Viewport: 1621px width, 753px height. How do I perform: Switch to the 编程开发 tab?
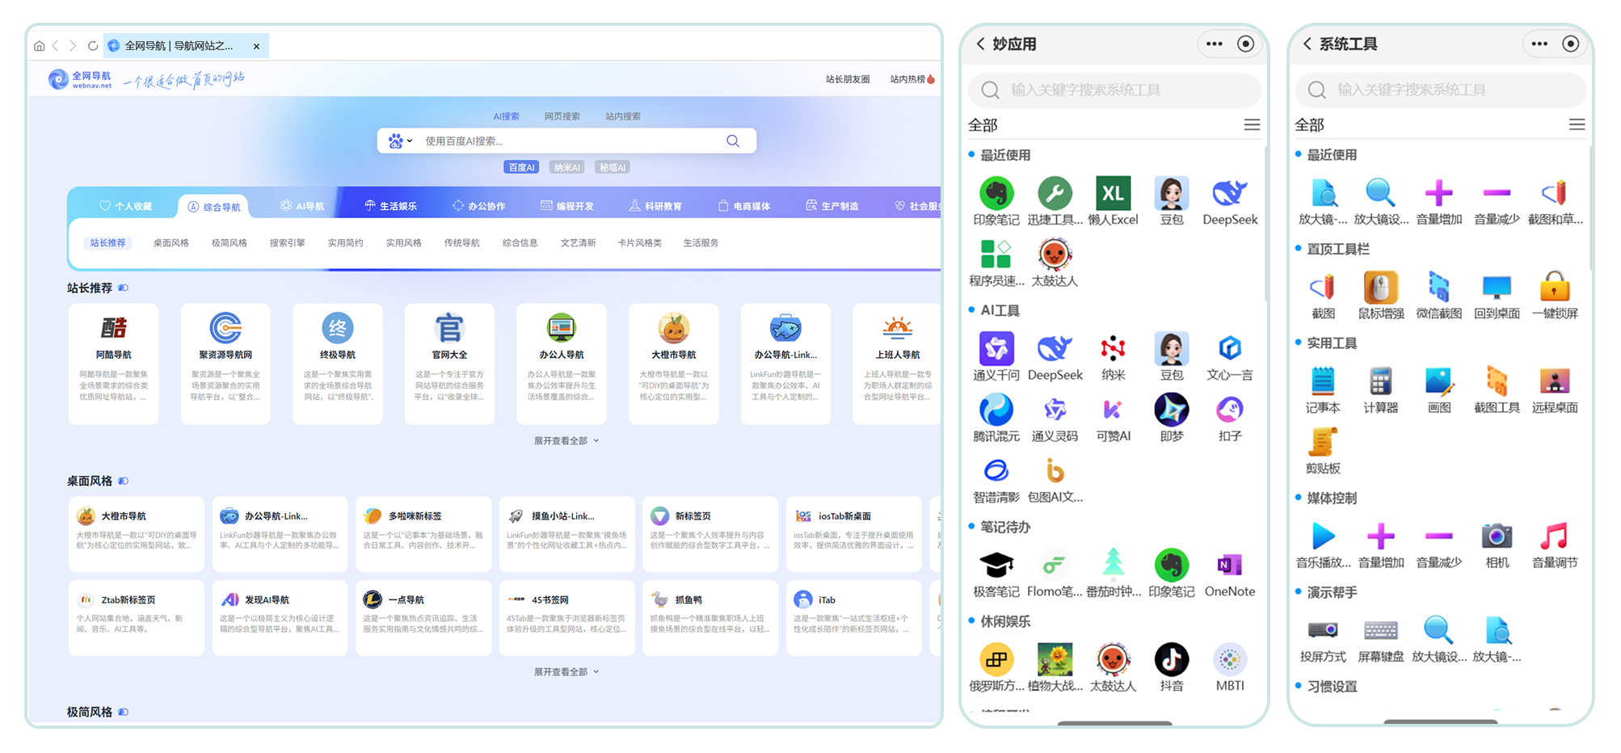click(x=566, y=204)
